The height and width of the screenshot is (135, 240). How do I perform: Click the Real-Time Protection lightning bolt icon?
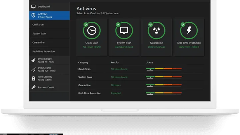(189, 30)
